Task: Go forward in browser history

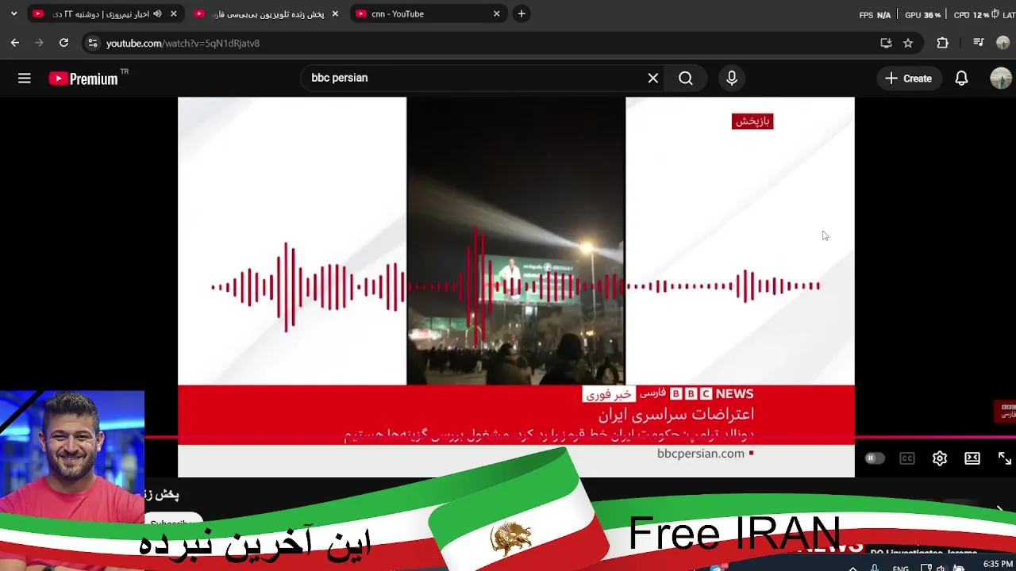Action: coord(39,43)
